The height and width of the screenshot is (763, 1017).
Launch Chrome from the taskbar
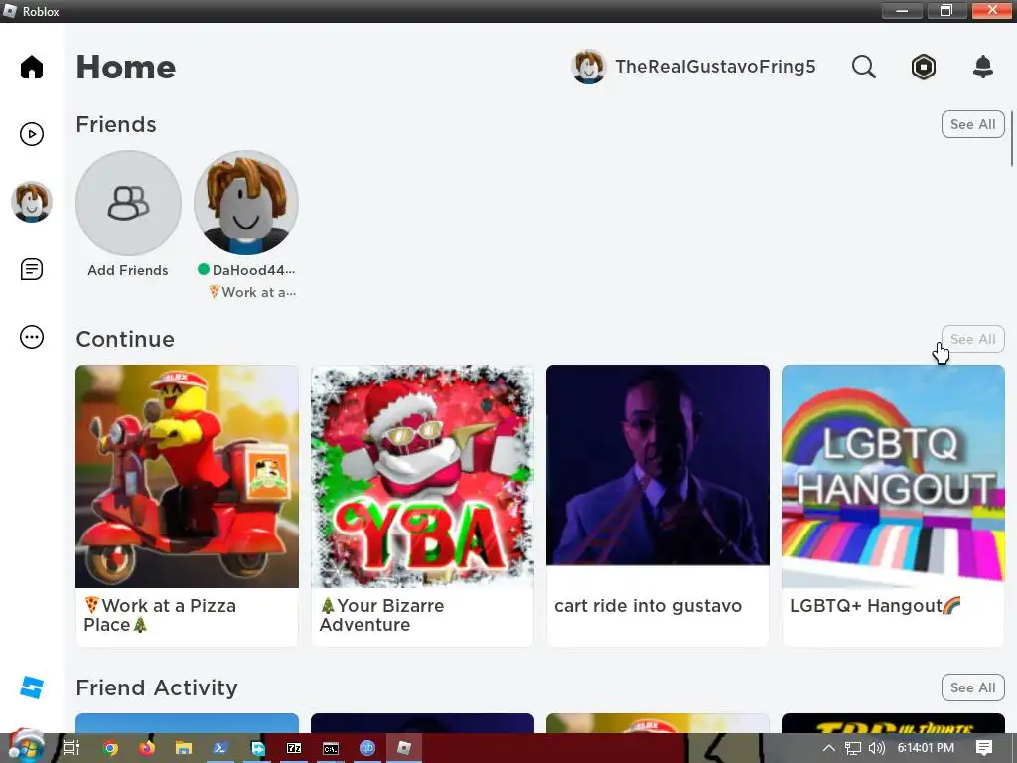click(110, 748)
